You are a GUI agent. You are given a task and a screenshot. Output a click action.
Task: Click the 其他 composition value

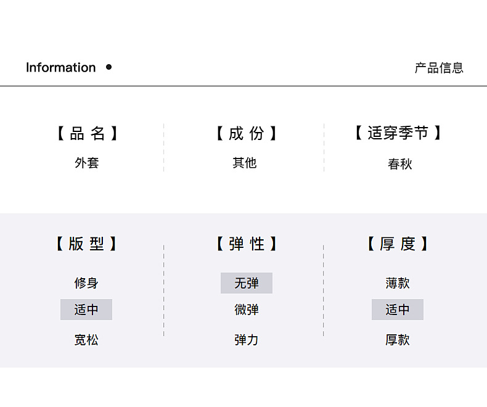pyautogui.click(x=245, y=163)
